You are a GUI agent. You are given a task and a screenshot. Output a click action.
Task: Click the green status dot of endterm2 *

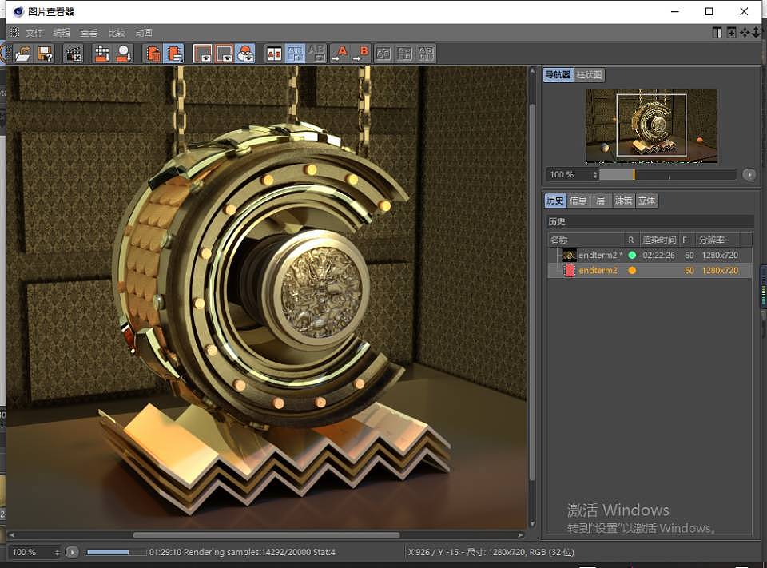coord(632,255)
